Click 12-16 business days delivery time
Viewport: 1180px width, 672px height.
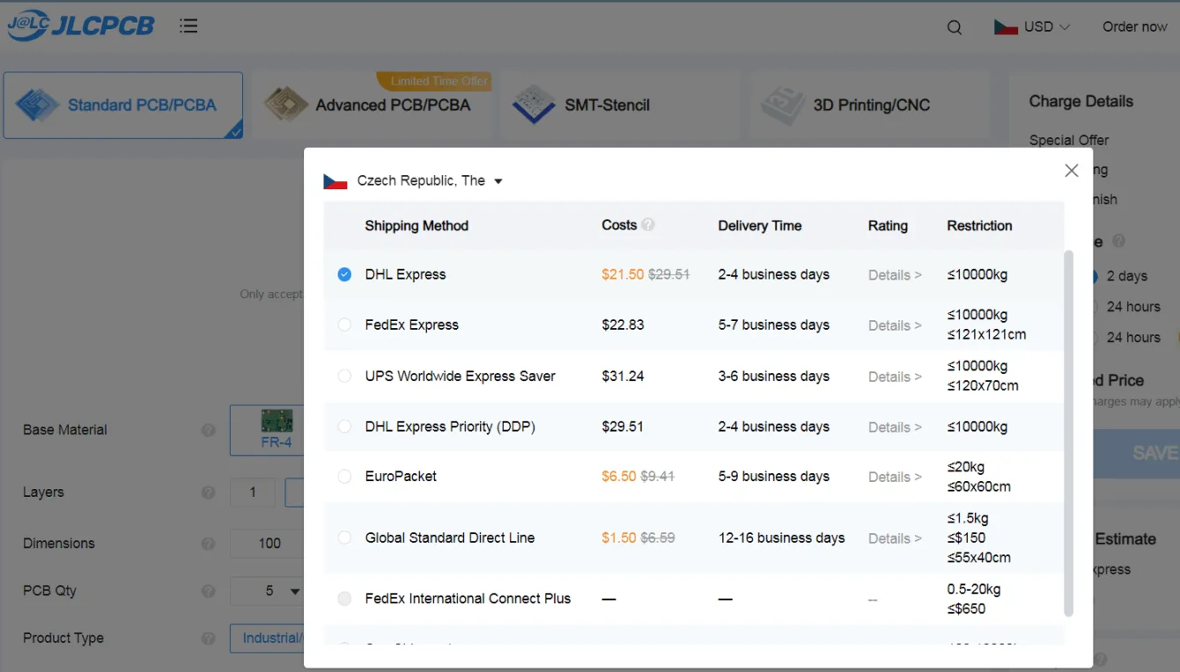(782, 537)
